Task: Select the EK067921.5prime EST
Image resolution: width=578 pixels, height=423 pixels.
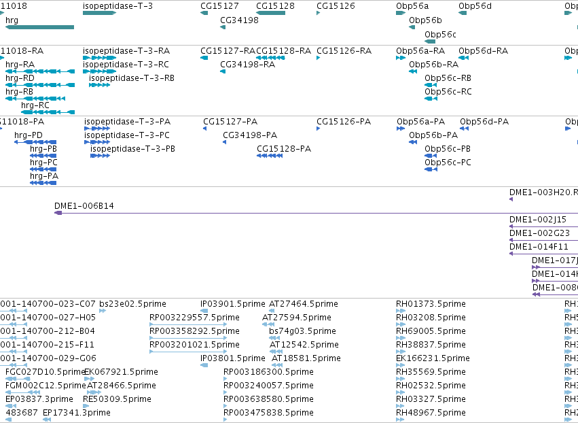Action: click(x=90, y=379)
